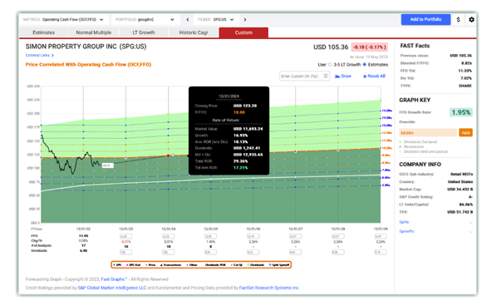Click the Blended P/FFO 8.82x value
The width and height of the screenshot is (492, 306).
click(467, 63)
